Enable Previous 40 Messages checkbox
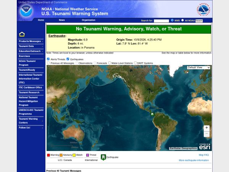This screenshot has height=172, width=229. (48, 63)
